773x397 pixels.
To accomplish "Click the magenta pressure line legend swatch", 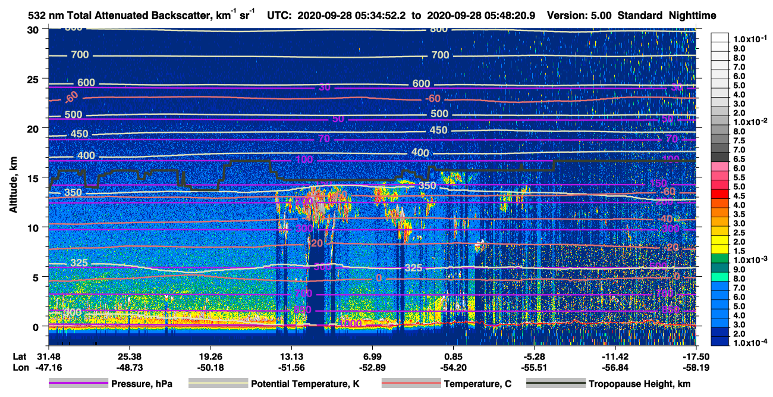I will tap(78, 384).
